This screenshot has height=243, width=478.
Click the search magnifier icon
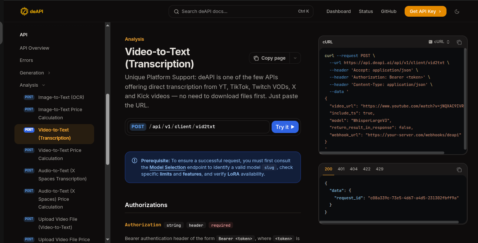[x=176, y=11]
